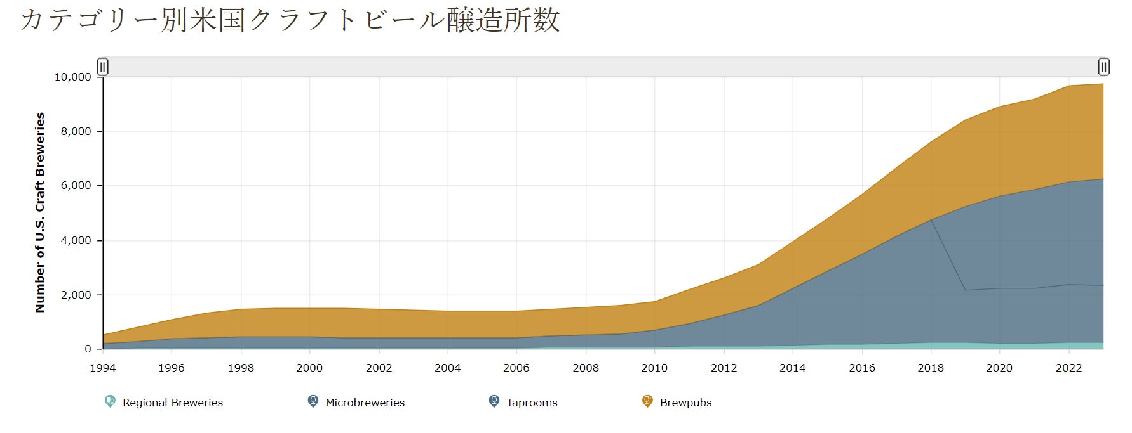Click the 6,000 y-axis tick label
This screenshot has width=1132, height=433.
pyautogui.click(x=76, y=186)
